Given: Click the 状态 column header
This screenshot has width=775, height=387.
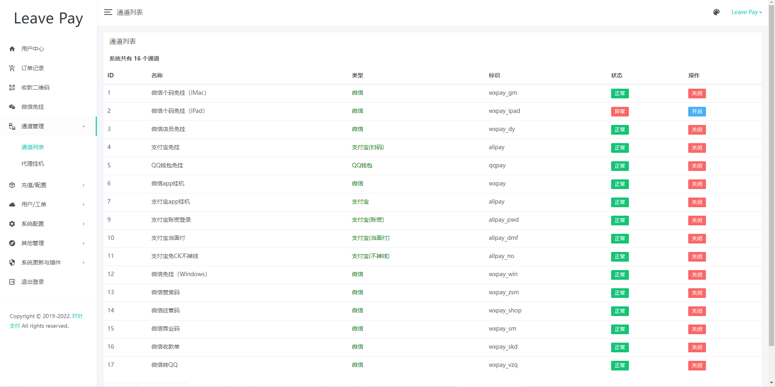Looking at the screenshot, I should point(617,75).
